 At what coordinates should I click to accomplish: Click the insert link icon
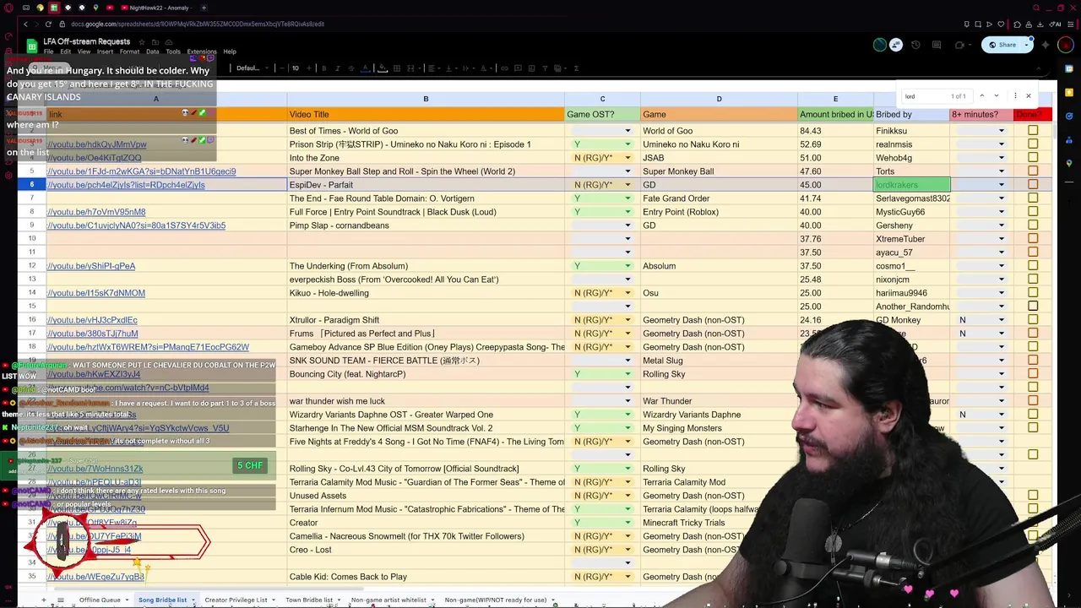coord(504,68)
